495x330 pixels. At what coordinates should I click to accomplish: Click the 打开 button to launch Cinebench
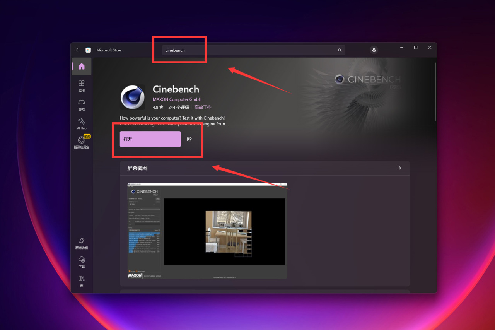[x=150, y=139]
